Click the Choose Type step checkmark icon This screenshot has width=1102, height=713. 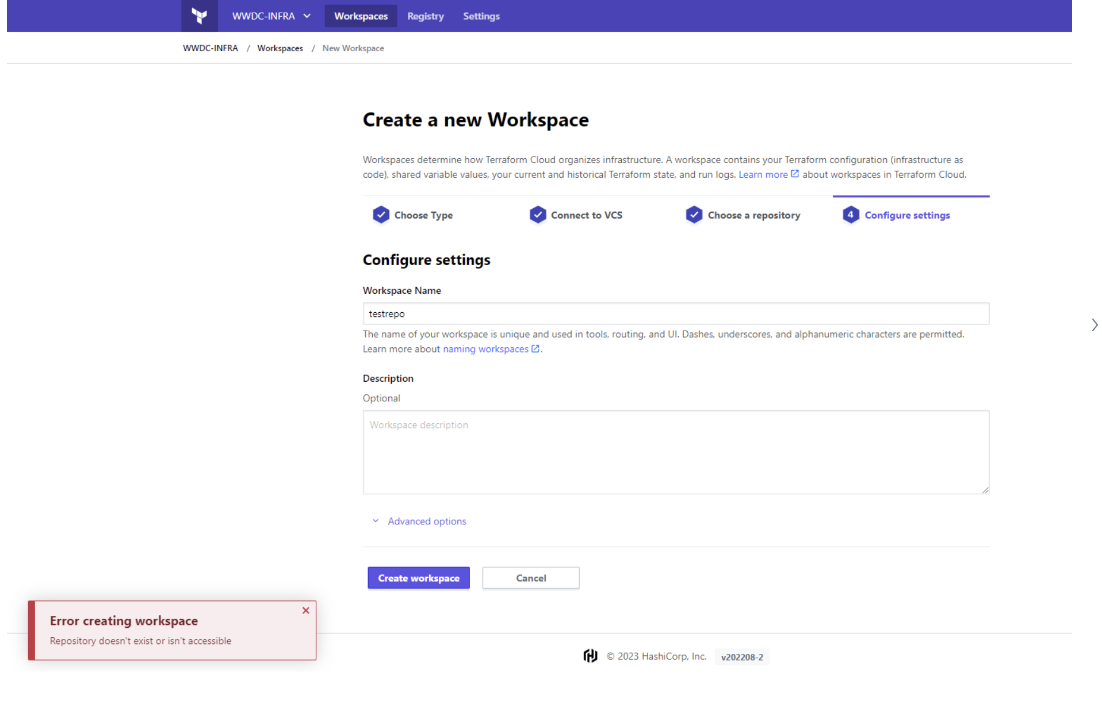pyautogui.click(x=381, y=215)
